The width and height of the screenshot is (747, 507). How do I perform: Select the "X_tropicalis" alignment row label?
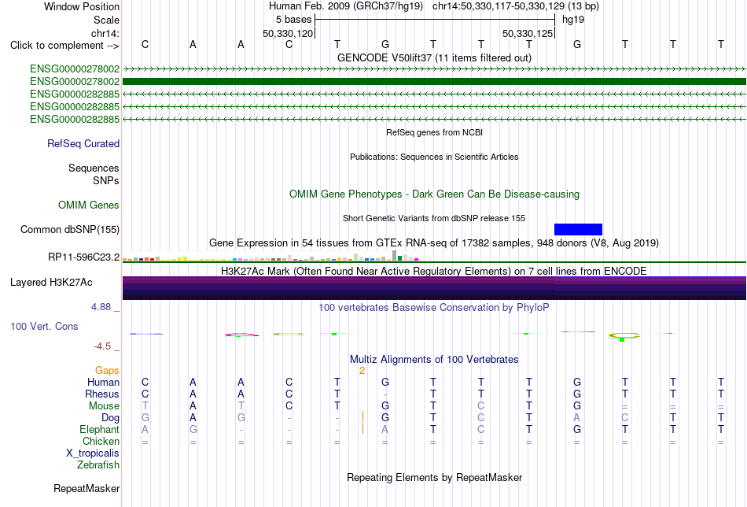click(x=93, y=453)
